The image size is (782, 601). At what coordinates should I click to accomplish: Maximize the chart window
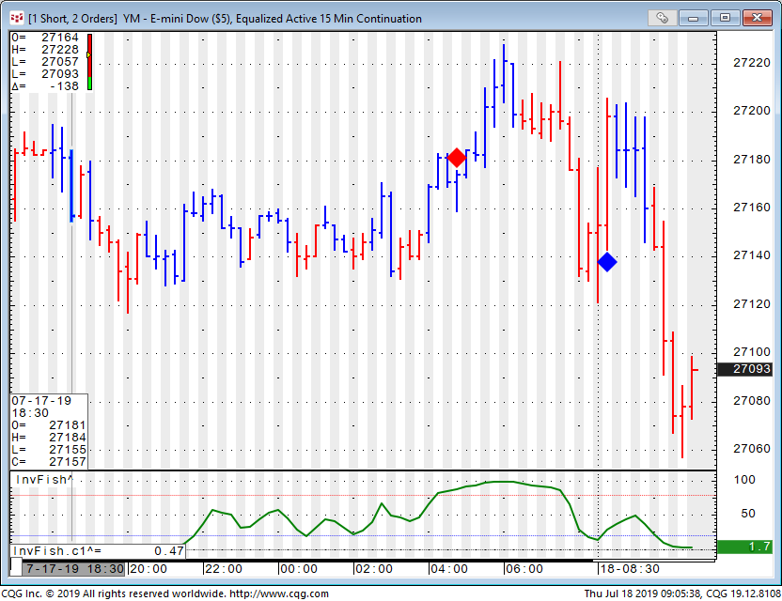click(725, 18)
